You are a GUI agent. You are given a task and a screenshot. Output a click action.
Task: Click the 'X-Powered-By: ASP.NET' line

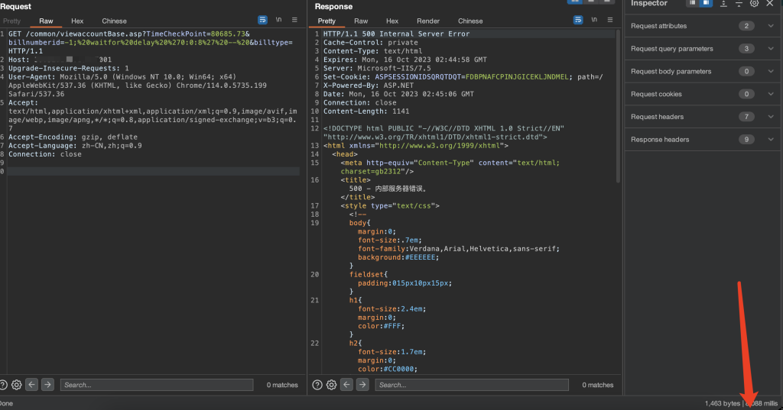369,86
